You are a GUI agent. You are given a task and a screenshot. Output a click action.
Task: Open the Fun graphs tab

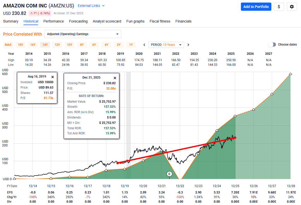pos(135,21)
